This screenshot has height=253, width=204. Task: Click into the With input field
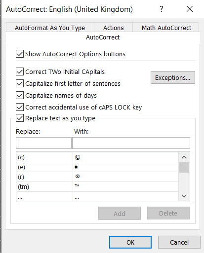(x=131, y=143)
